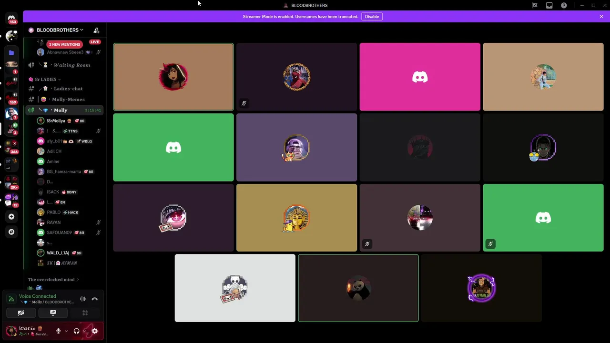Click the Add a Server plus icon
Image resolution: width=610 pixels, height=343 pixels.
click(11, 217)
